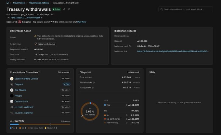221x135 pixels.
Task: Click the Tingvard avatar icon
Action: (12, 84)
